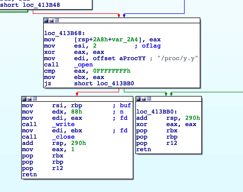Screen dimensions: 243x192
Task: Select the mov eax, 1 instruction
Action: pyautogui.click(x=48, y=149)
